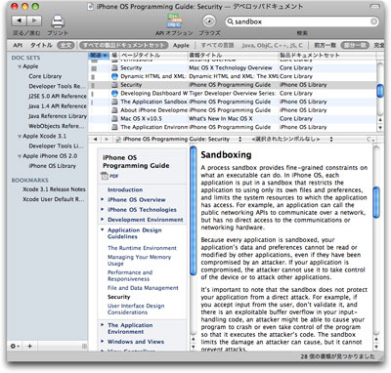Expand Development Environment section
The width and height of the screenshot is (391, 373).
click(103, 220)
